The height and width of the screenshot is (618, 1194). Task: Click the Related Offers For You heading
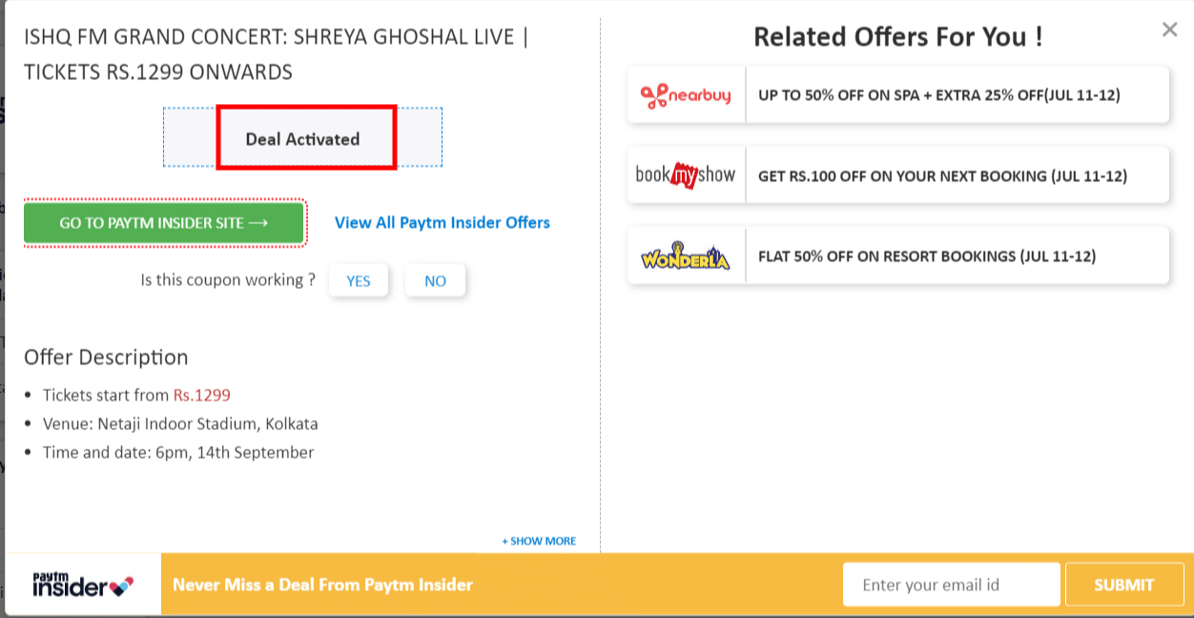897,36
